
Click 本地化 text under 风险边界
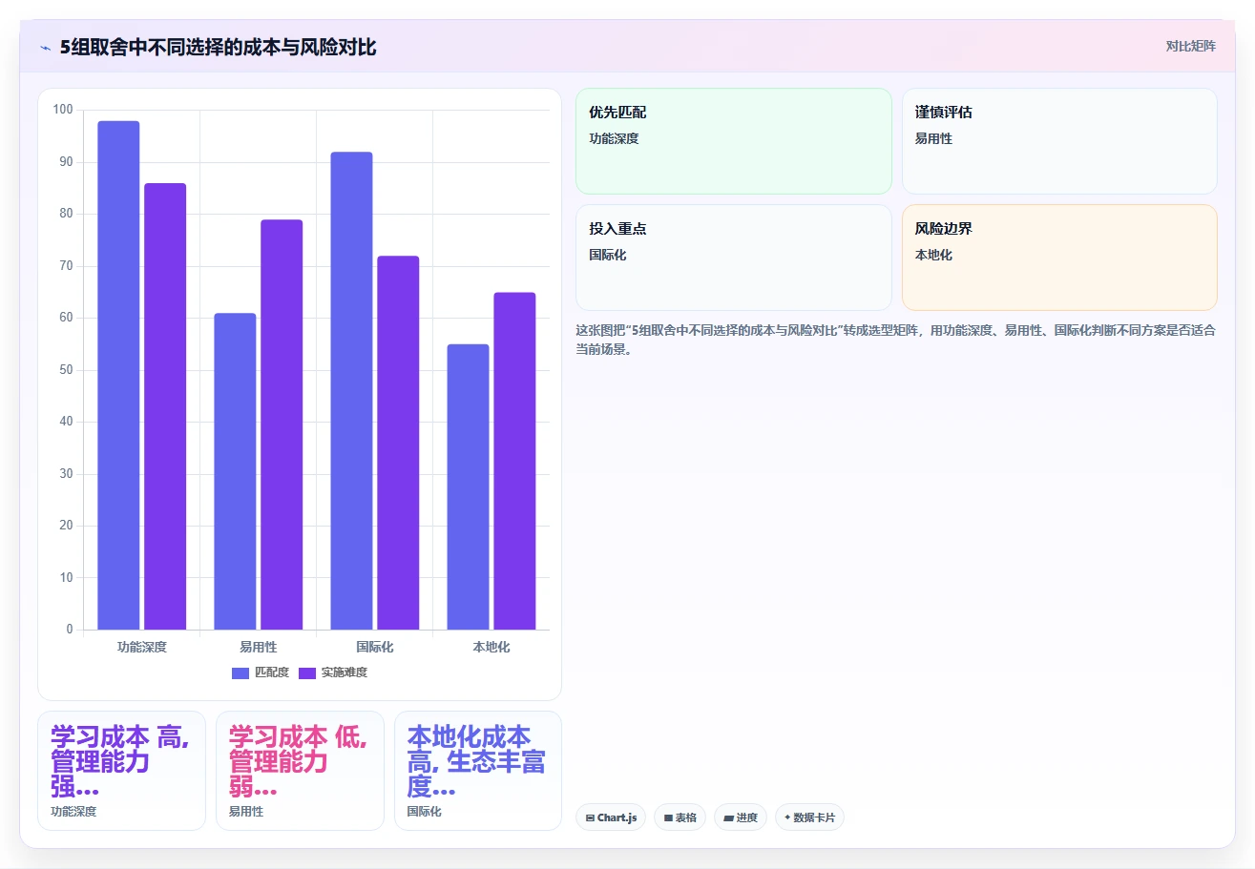(x=933, y=255)
